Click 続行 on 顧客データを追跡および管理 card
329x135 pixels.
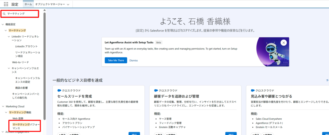(231, 133)
